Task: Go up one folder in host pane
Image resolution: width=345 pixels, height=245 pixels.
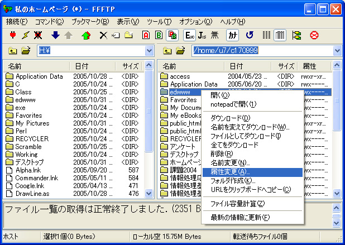Action: pyautogui.click(x=167, y=51)
